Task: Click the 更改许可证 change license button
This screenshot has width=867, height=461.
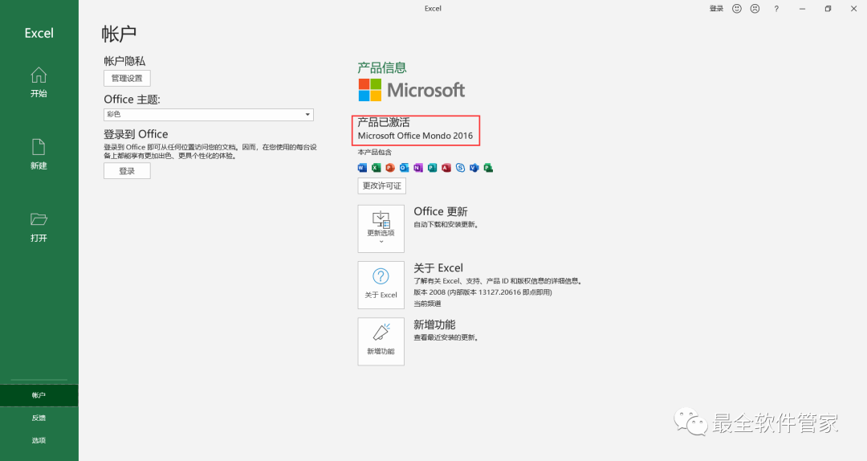Action: [x=381, y=186]
